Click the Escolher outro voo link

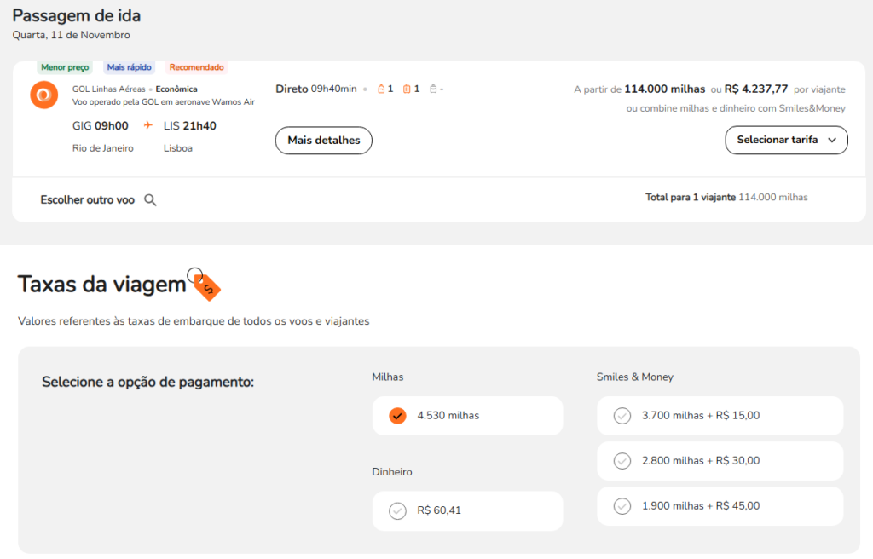point(88,200)
